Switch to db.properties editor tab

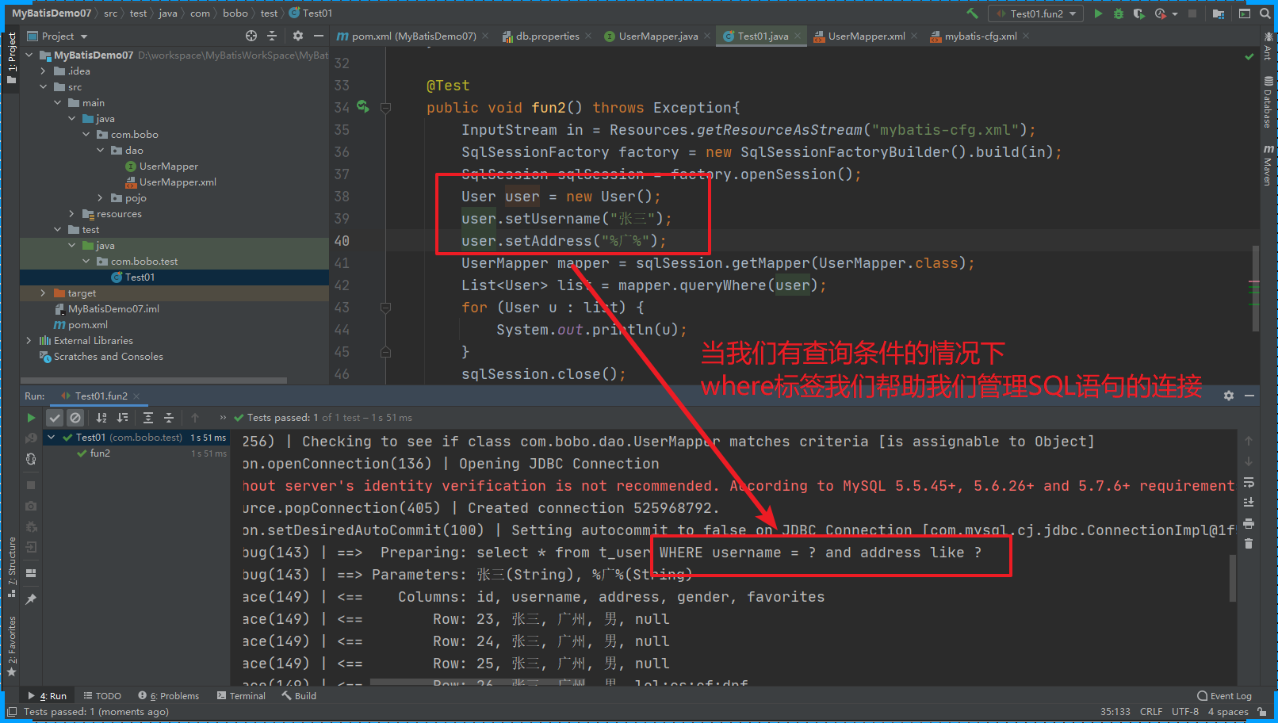(548, 36)
